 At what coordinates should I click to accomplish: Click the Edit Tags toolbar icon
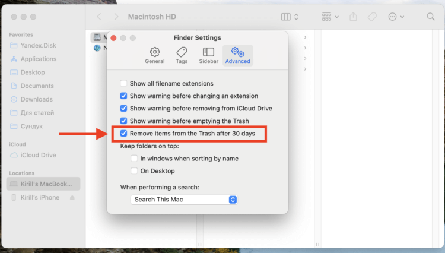point(372,17)
